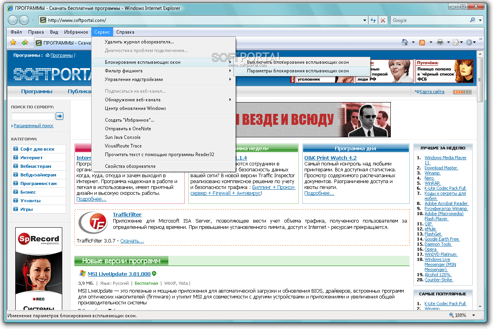Open the Правка menu
This screenshot has height=329, width=493.
pos(36,32)
